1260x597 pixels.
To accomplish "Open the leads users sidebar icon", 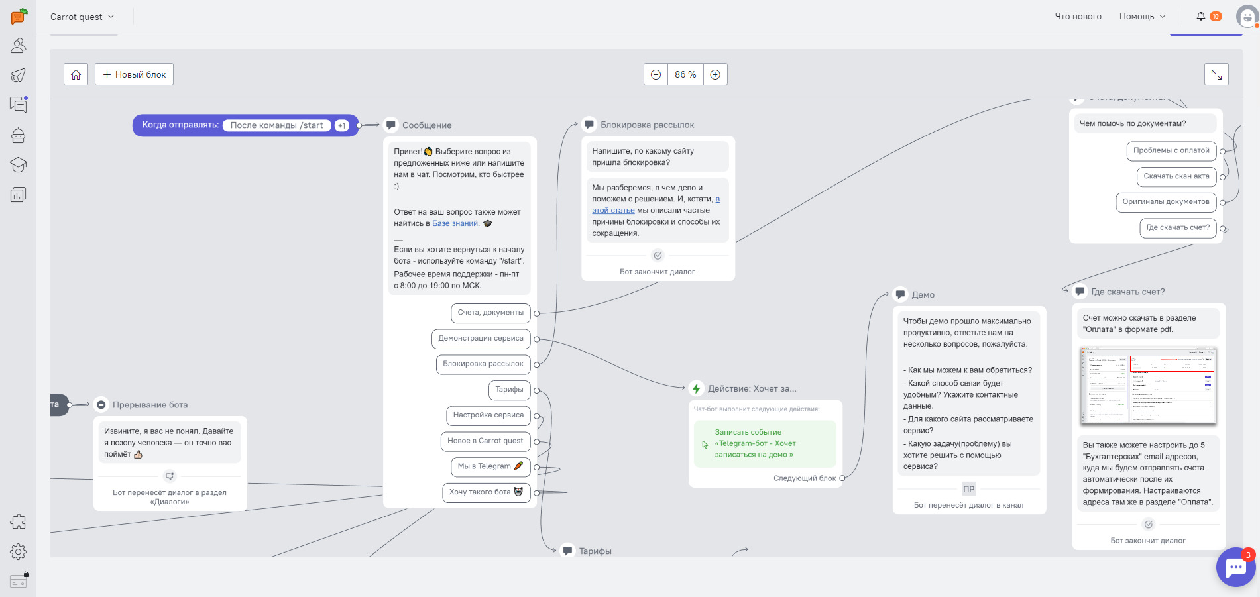I will [x=19, y=46].
